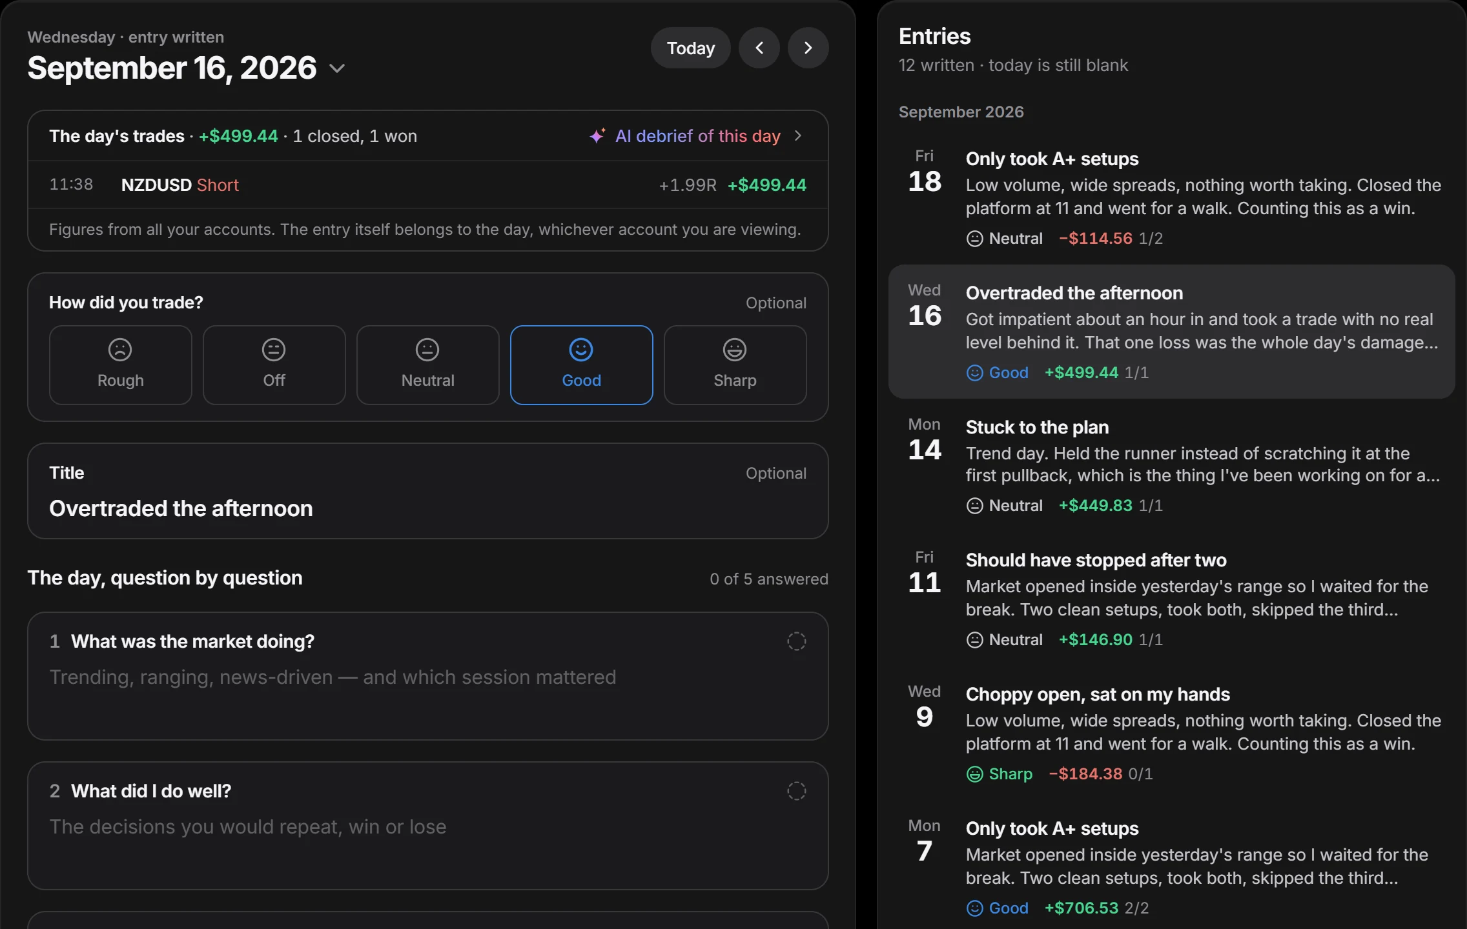
Task: Click the sparkle icon next to AI debrief
Action: click(597, 135)
